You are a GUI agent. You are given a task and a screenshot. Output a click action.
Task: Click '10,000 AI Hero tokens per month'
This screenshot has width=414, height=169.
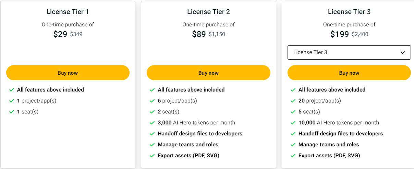(x=339, y=123)
